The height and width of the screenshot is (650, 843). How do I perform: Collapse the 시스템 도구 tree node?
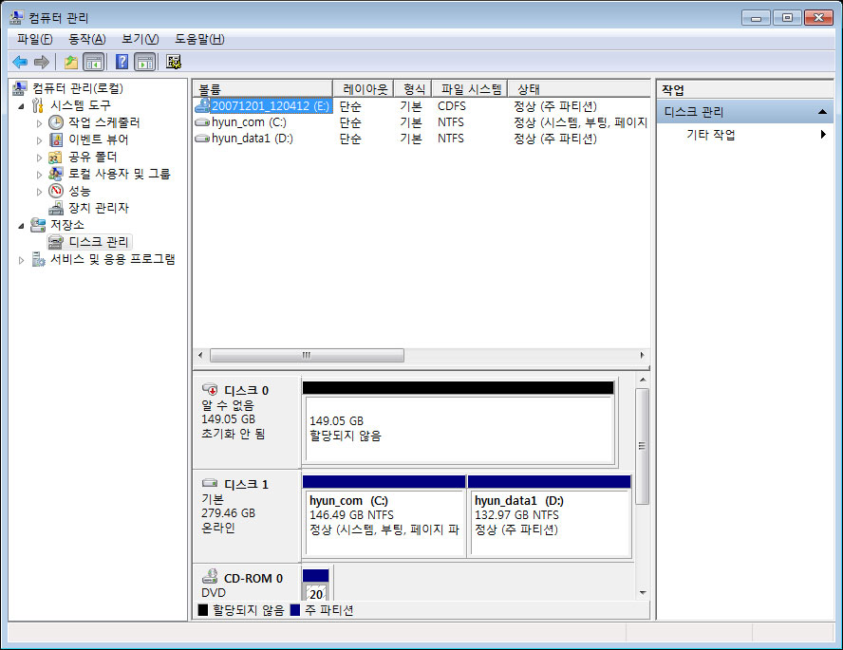[x=21, y=106]
